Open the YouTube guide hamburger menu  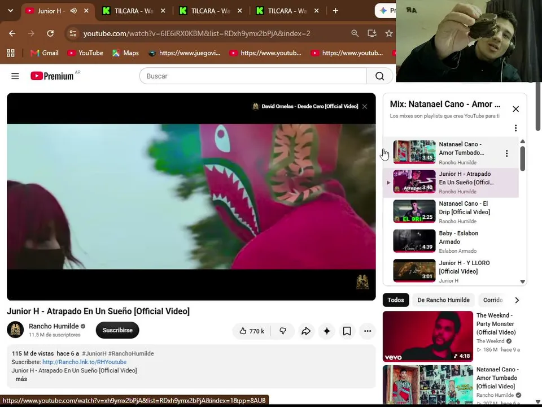15,76
